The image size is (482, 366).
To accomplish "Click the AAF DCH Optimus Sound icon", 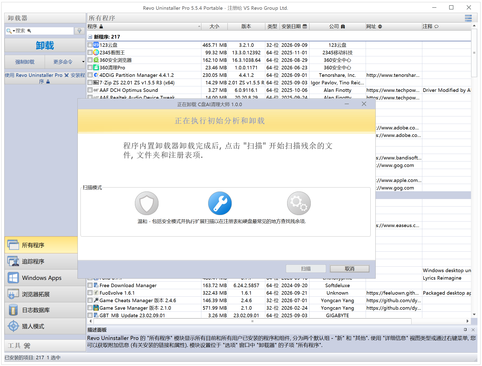I will tap(96, 90).
